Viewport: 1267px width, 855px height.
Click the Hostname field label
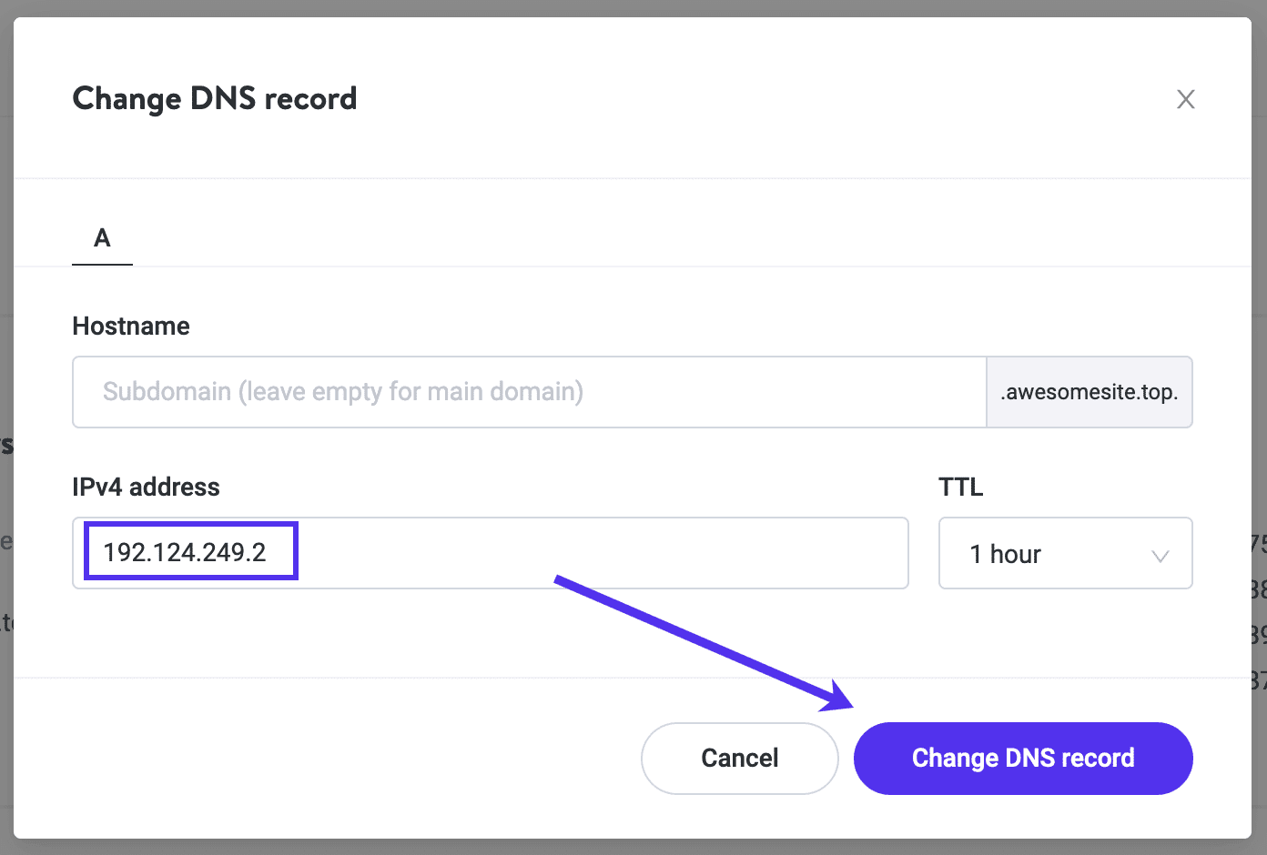[130, 326]
